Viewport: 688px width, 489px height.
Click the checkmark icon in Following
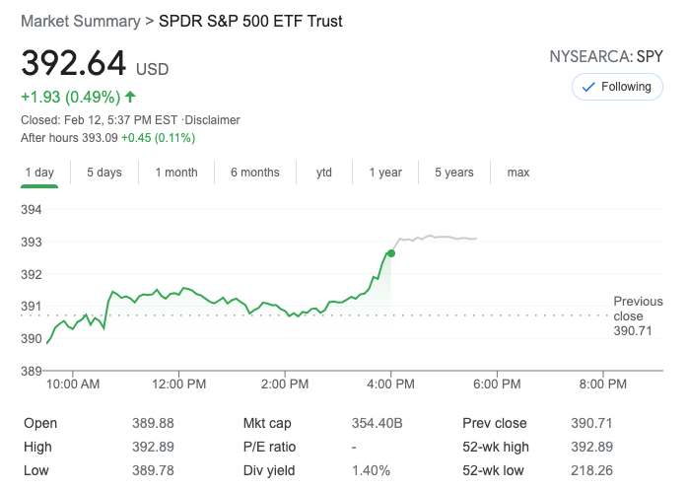click(589, 87)
